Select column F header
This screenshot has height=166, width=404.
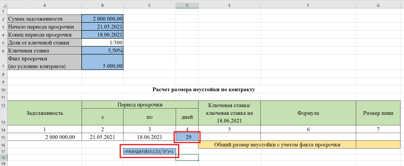coord(308,6)
